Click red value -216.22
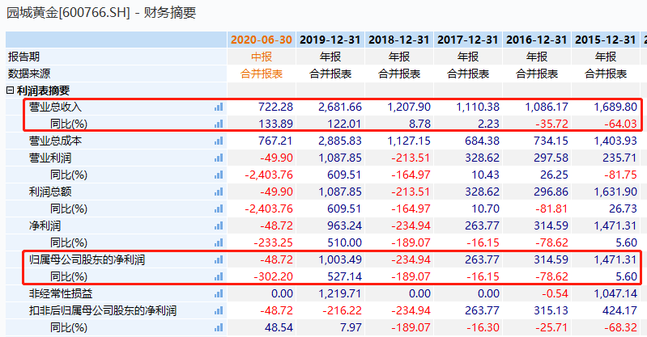This screenshot has height=337, width=647. 342,310
